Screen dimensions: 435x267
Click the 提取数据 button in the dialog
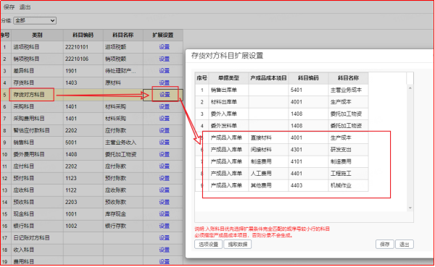tap(238, 245)
